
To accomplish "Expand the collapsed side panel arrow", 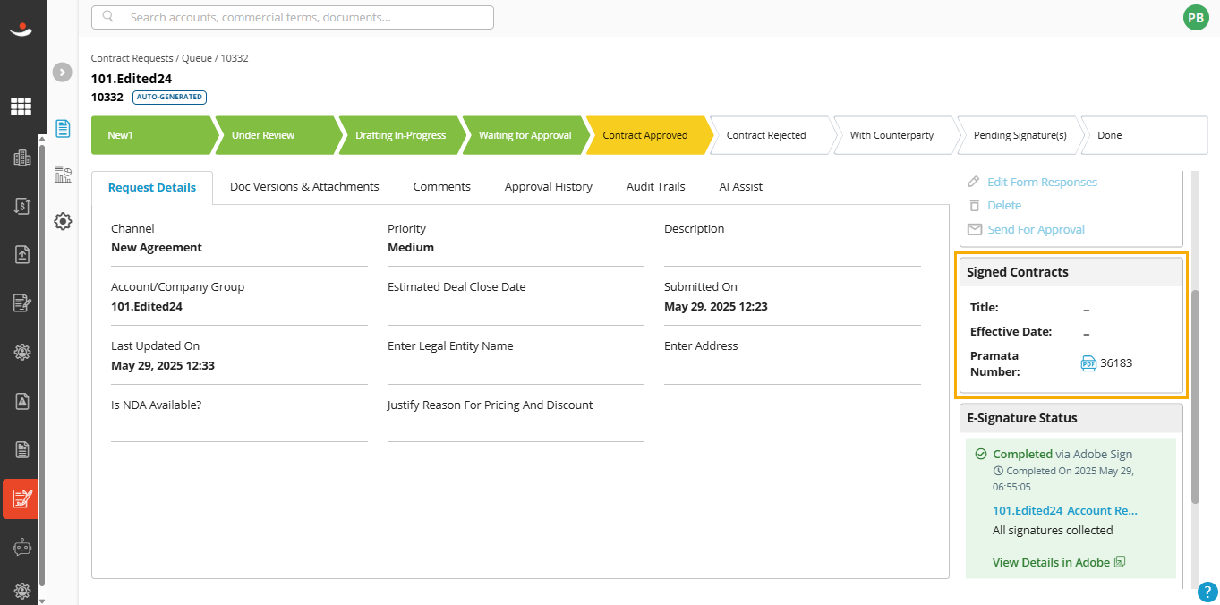I will pyautogui.click(x=62, y=72).
